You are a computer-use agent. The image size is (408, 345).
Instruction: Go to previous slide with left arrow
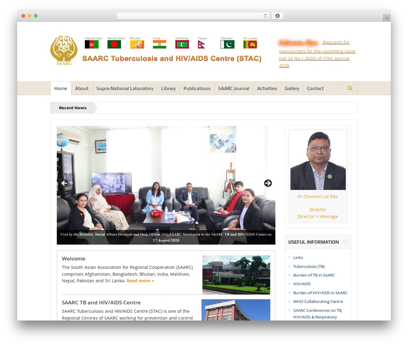[x=64, y=183]
